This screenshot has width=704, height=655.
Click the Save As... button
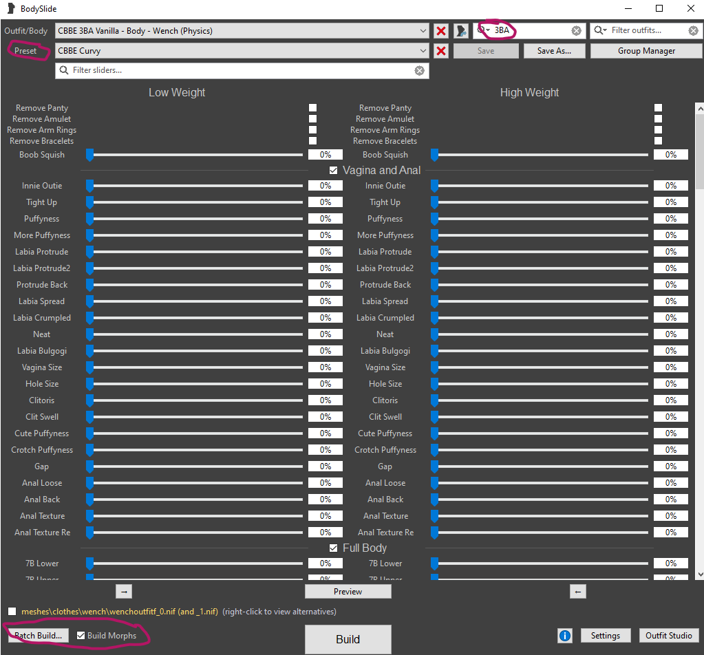[x=555, y=51]
